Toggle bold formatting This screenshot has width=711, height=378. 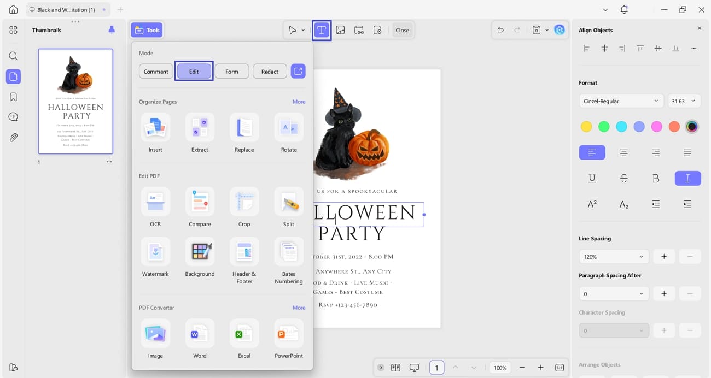pos(656,178)
